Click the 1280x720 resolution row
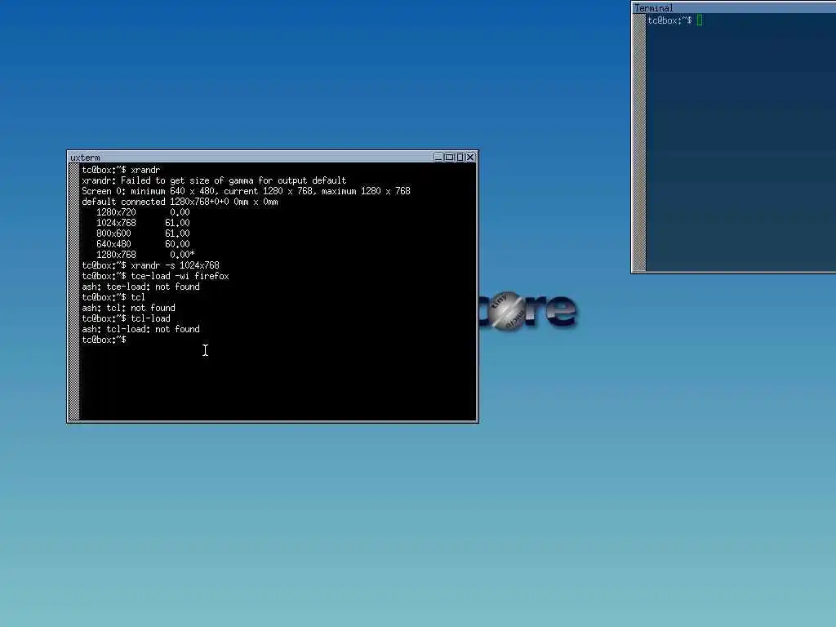Viewport: 836px width, 627px height. (x=143, y=212)
